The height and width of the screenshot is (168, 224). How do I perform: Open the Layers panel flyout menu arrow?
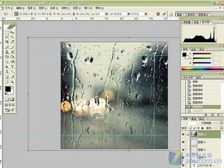(x=222, y=119)
